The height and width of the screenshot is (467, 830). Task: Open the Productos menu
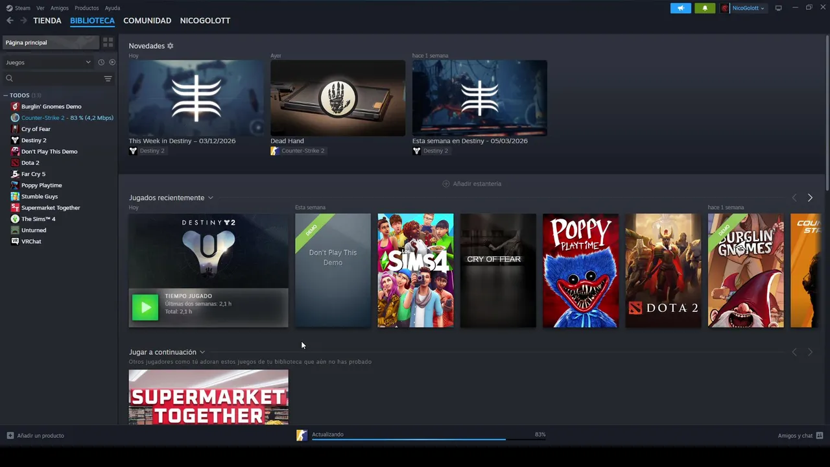point(87,8)
